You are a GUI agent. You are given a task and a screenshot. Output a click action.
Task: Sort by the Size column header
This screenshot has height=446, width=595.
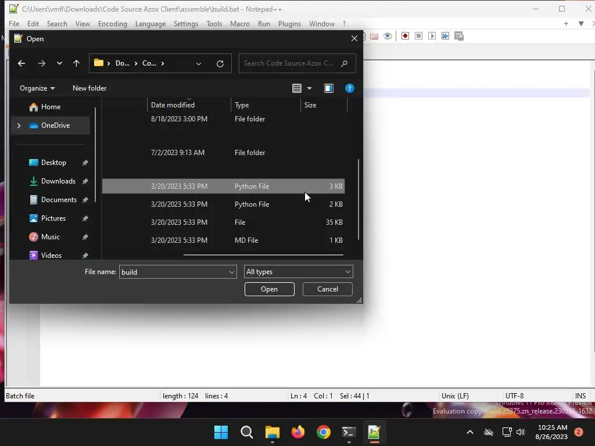click(x=324, y=105)
